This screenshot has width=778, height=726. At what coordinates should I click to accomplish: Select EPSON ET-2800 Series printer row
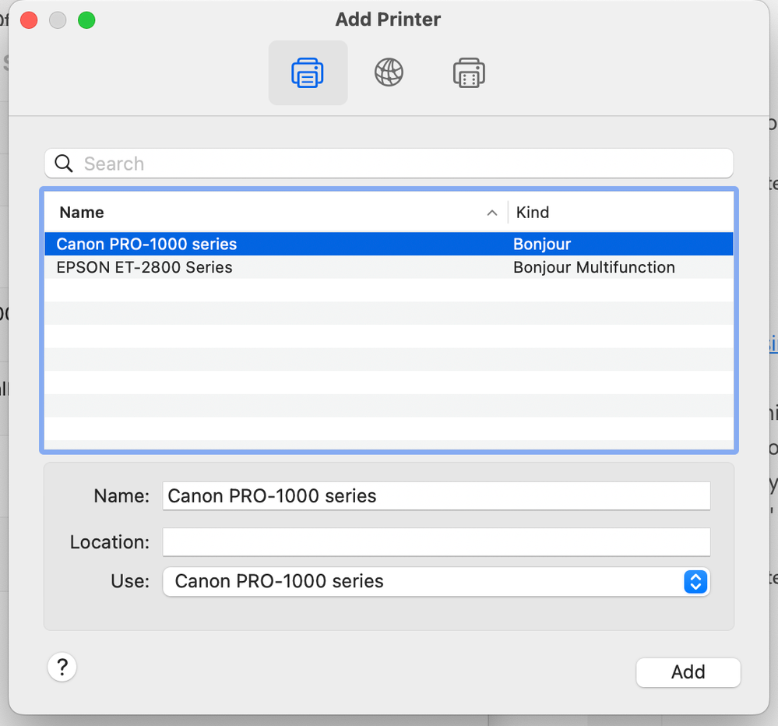tap(145, 267)
